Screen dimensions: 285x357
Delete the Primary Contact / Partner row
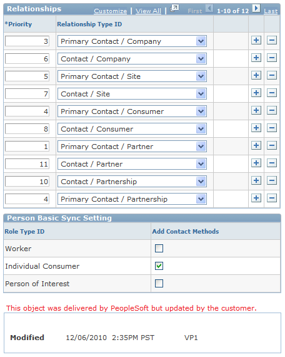[x=272, y=145]
